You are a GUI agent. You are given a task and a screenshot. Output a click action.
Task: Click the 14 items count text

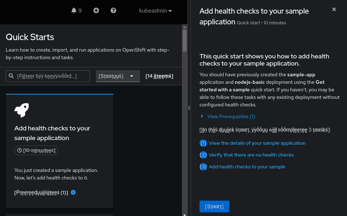159,76
